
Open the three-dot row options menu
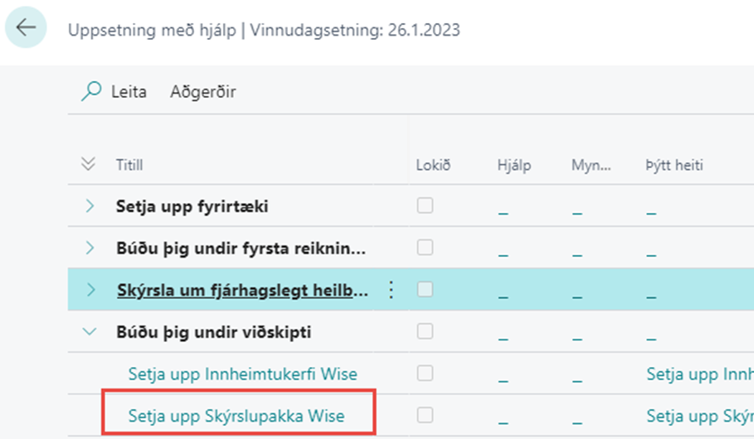[x=392, y=290]
